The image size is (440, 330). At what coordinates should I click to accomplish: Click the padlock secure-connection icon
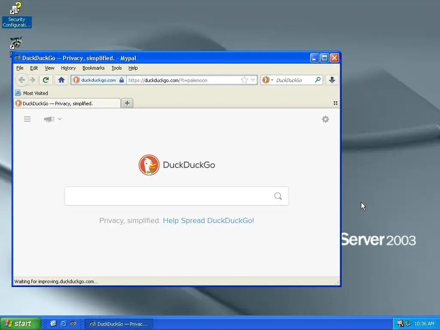[122, 80]
